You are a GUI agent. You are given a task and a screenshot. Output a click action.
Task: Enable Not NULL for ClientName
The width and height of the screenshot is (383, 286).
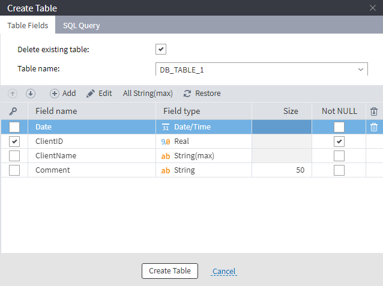[x=339, y=156]
